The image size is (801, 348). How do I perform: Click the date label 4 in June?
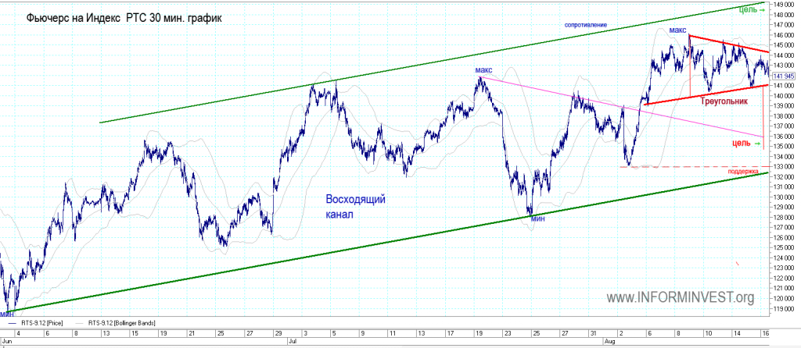point(19,333)
